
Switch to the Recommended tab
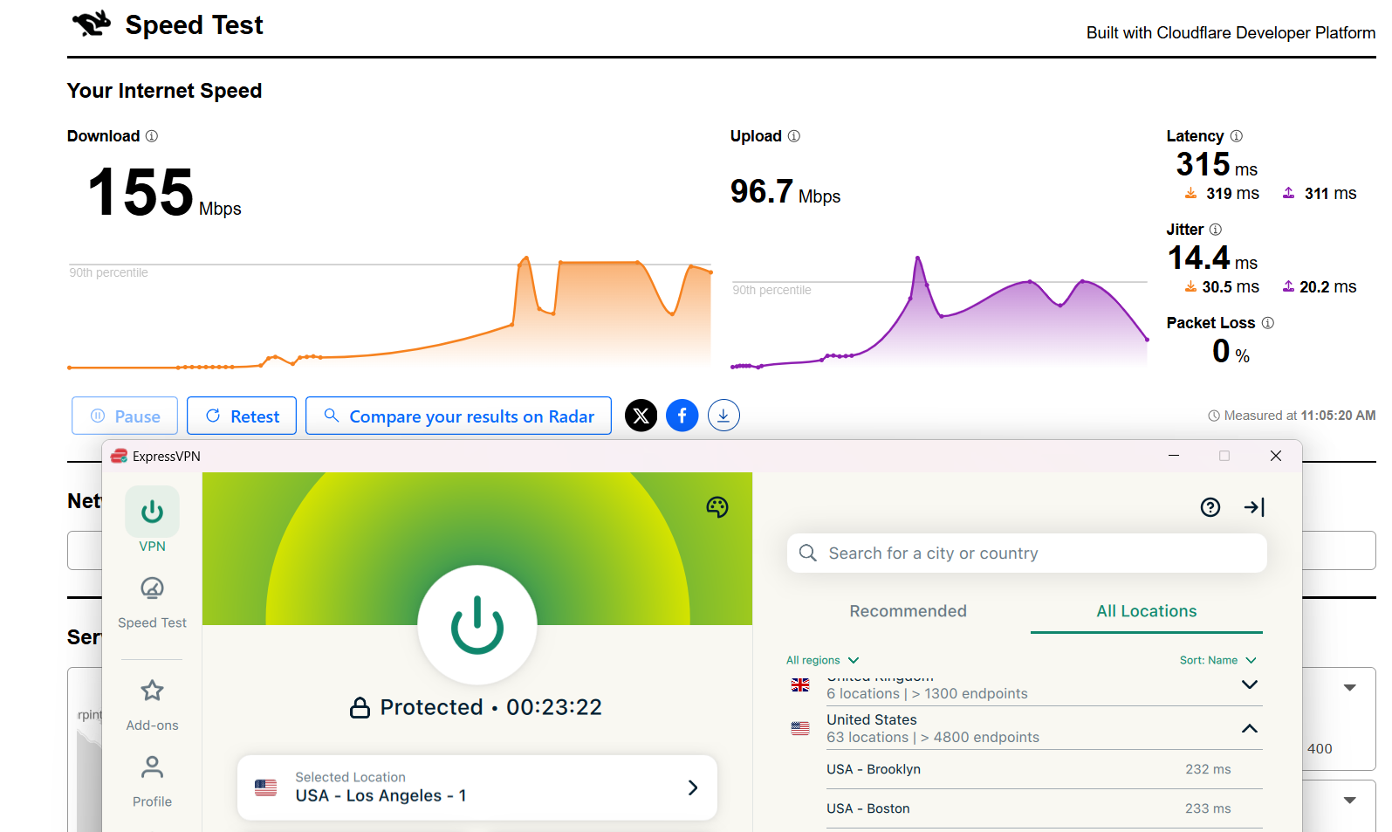pyautogui.click(x=908, y=611)
